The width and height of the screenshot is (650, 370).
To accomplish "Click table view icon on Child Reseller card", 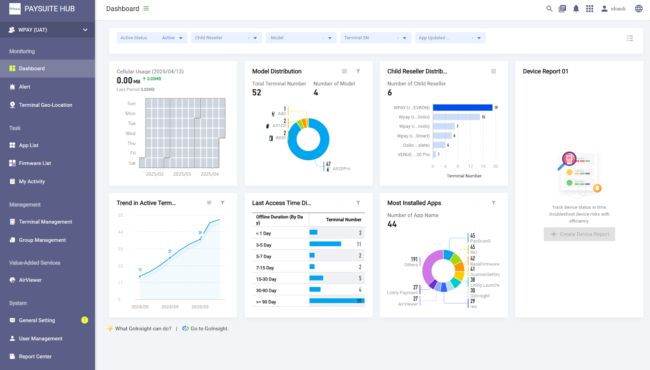I will coord(494,71).
